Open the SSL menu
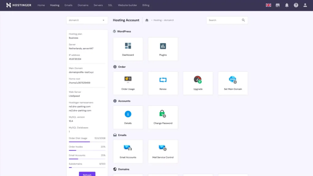Screen dimensions: 313x176 click(x=110, y=5)
